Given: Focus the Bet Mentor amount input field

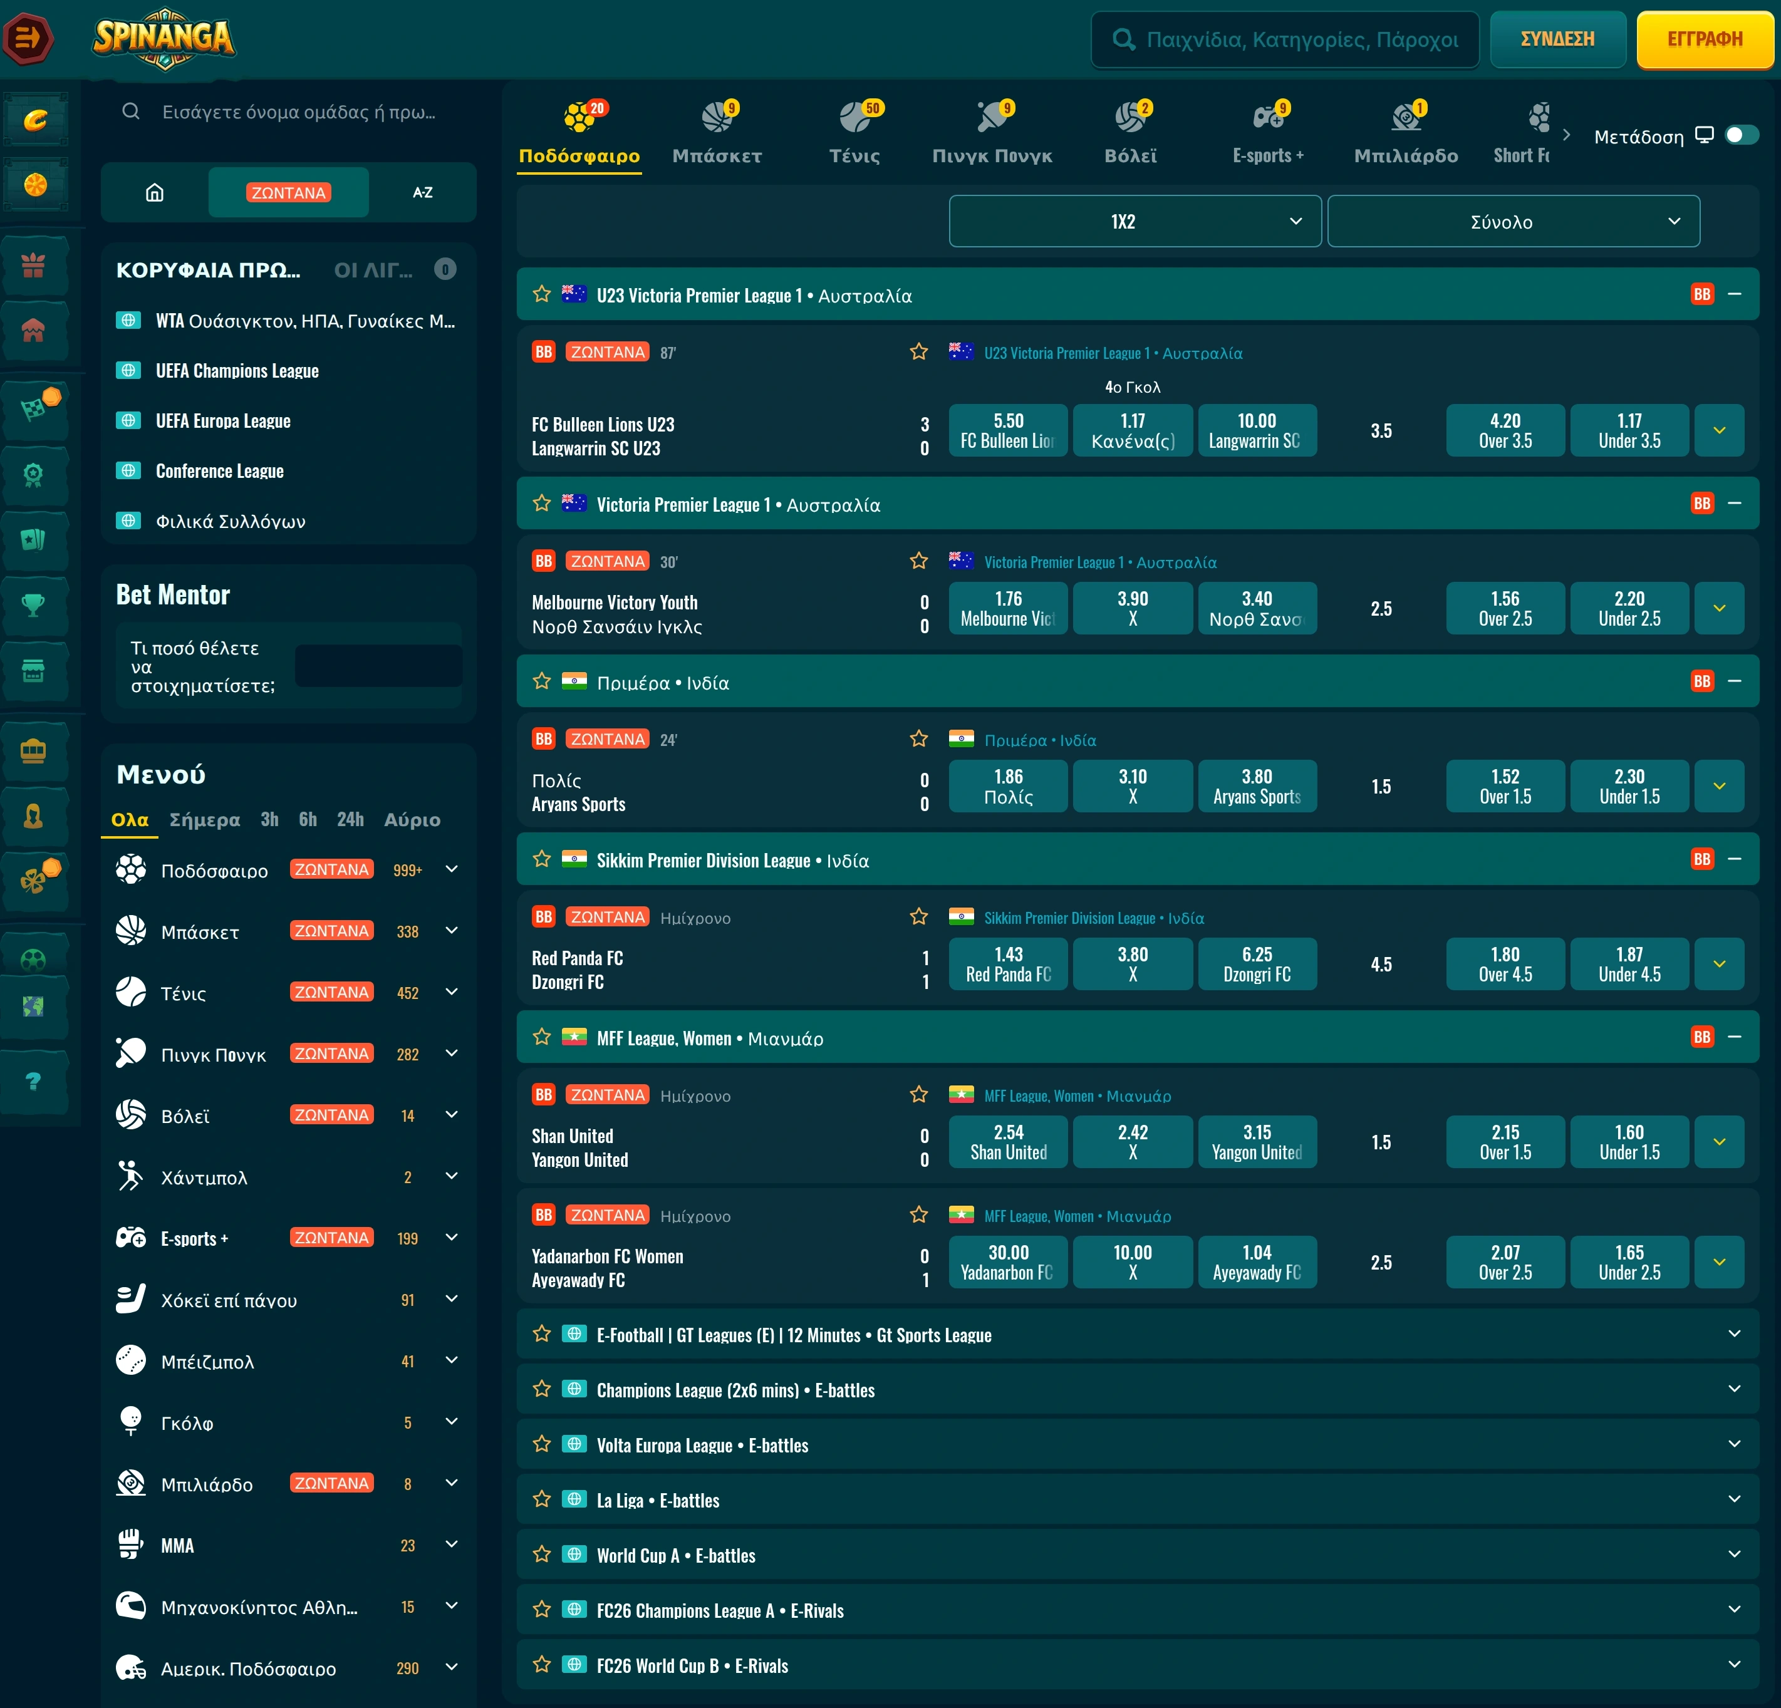Looking at the screenshot, I should (x=378, y=666).
